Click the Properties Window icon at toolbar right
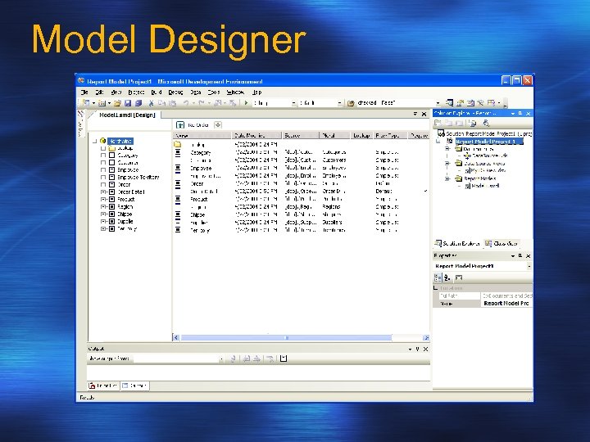The width and height of the screenshot is (590, 442). click(x=460, y=102)
